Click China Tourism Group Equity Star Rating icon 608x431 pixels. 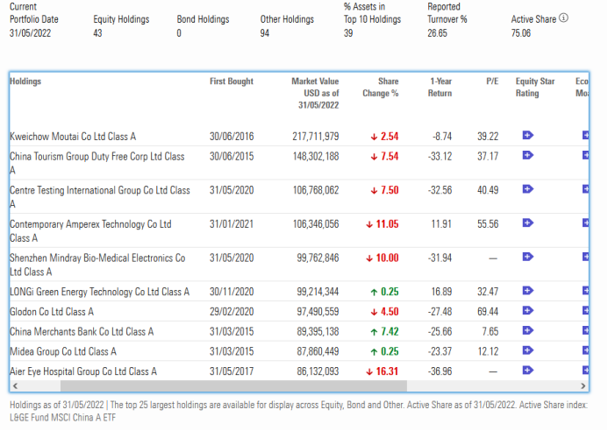pos(527,155)
